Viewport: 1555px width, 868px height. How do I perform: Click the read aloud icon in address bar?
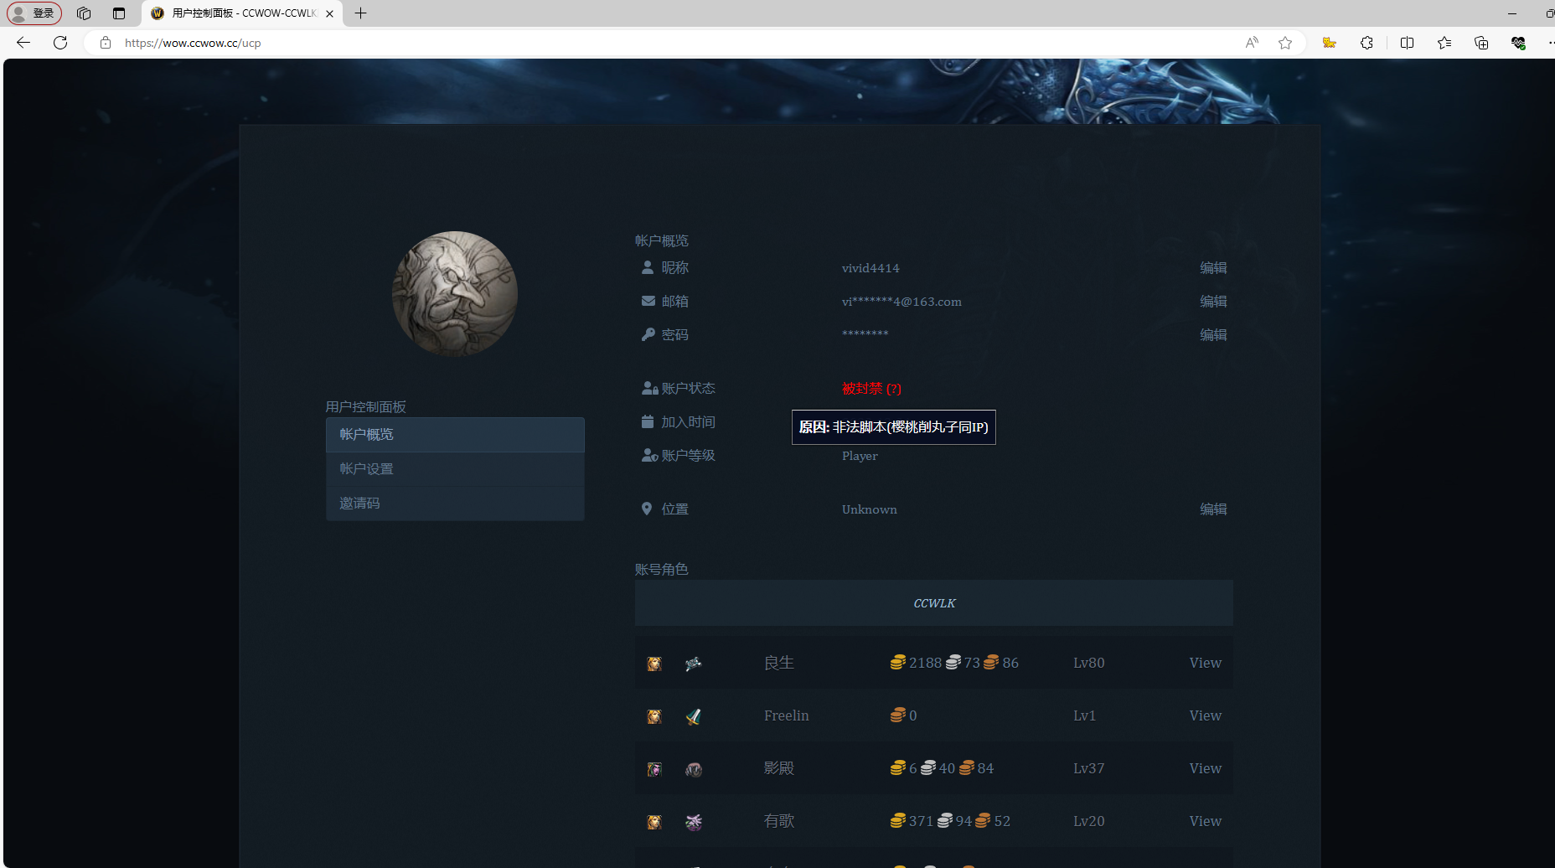pyautogui.click(x=1252, y=43)
